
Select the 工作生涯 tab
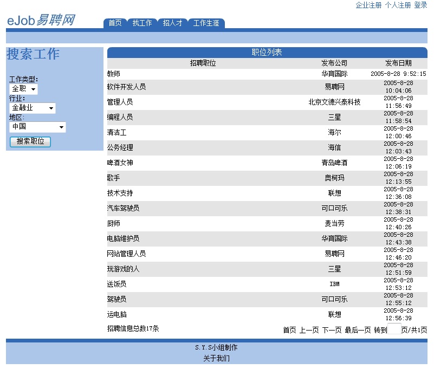click(206, 23)
